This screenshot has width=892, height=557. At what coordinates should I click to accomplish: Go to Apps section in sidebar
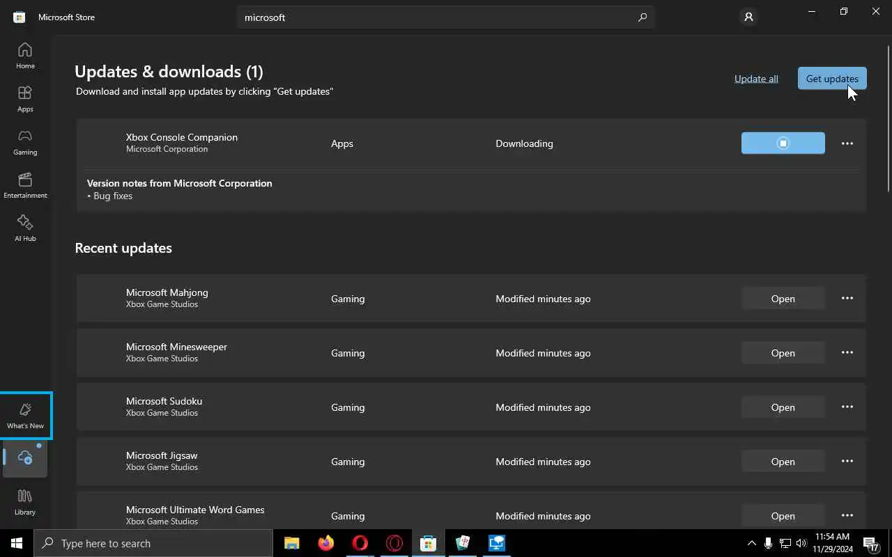click(25, 99)
